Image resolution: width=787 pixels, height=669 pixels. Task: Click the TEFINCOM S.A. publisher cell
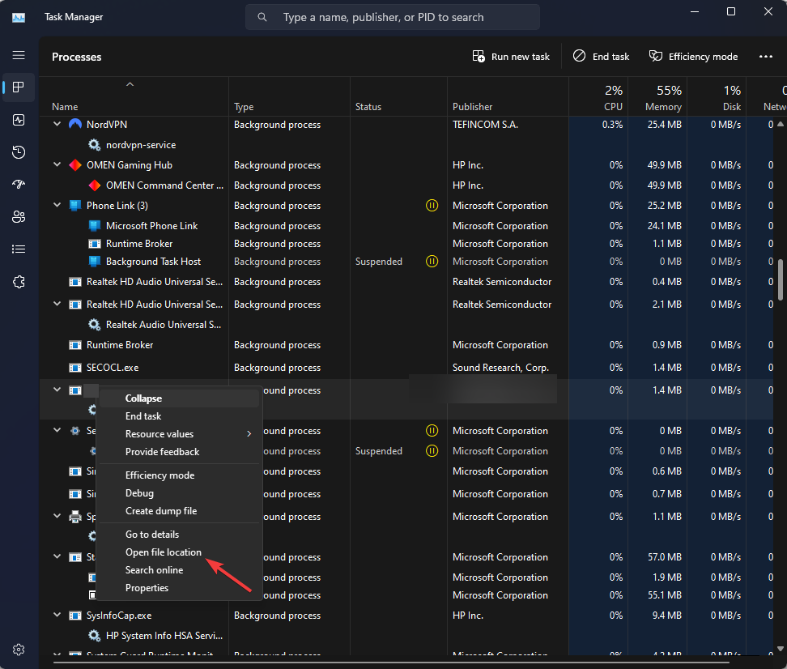pos(485,124)
